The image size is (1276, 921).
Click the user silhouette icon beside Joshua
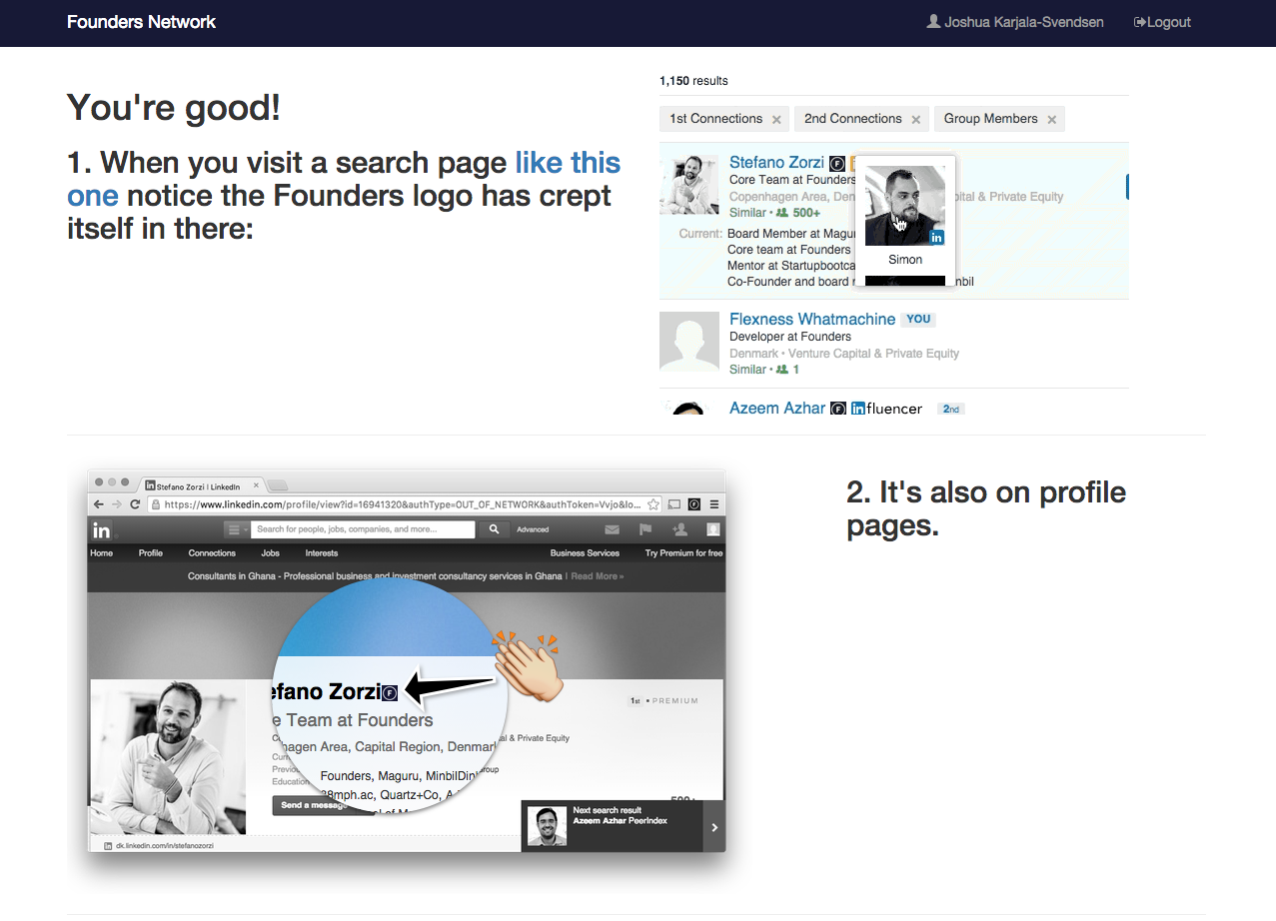click(x=934, y=21)
